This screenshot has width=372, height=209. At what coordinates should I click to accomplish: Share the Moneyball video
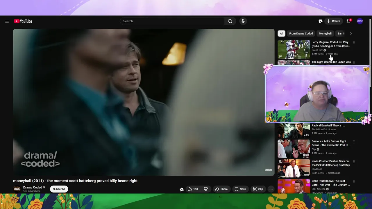point(221,189)
